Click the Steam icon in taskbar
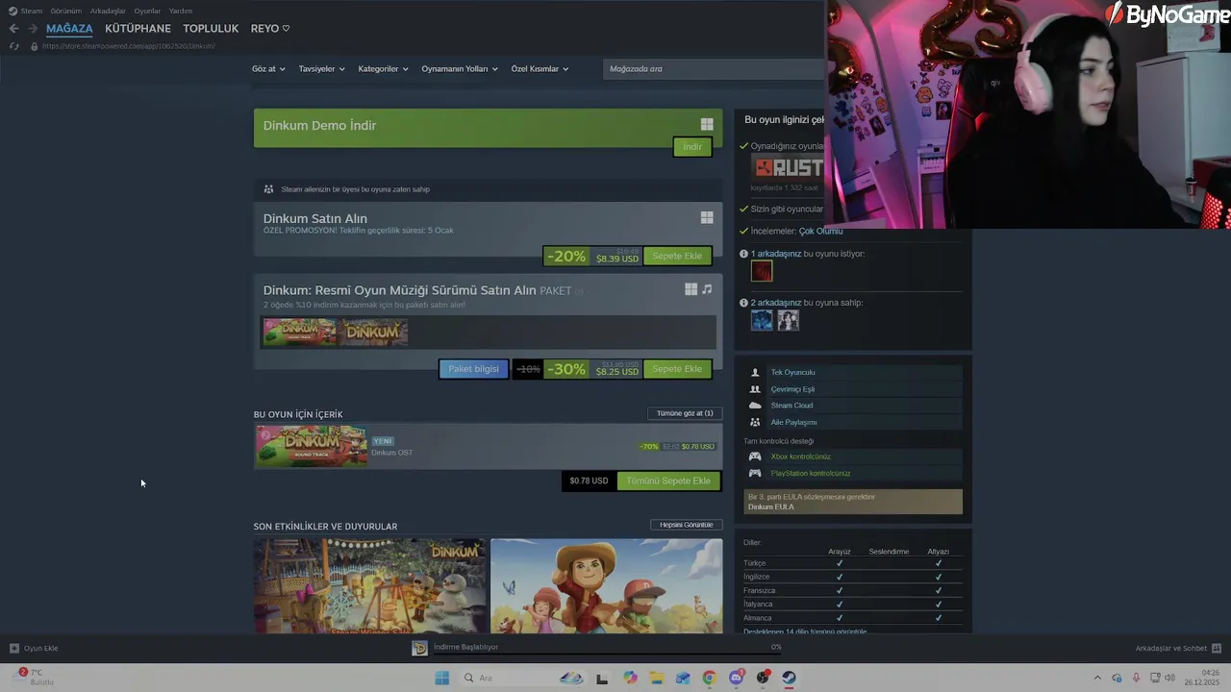This screenshot has height=692, width=1231. coord(789,678)
